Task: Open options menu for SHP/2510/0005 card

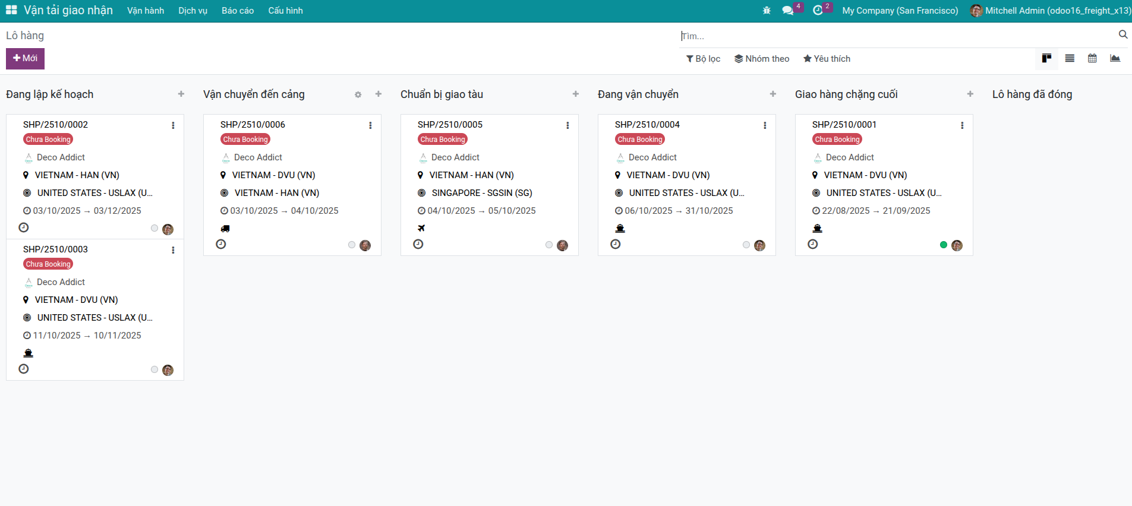Action: (x=567, y=125)
